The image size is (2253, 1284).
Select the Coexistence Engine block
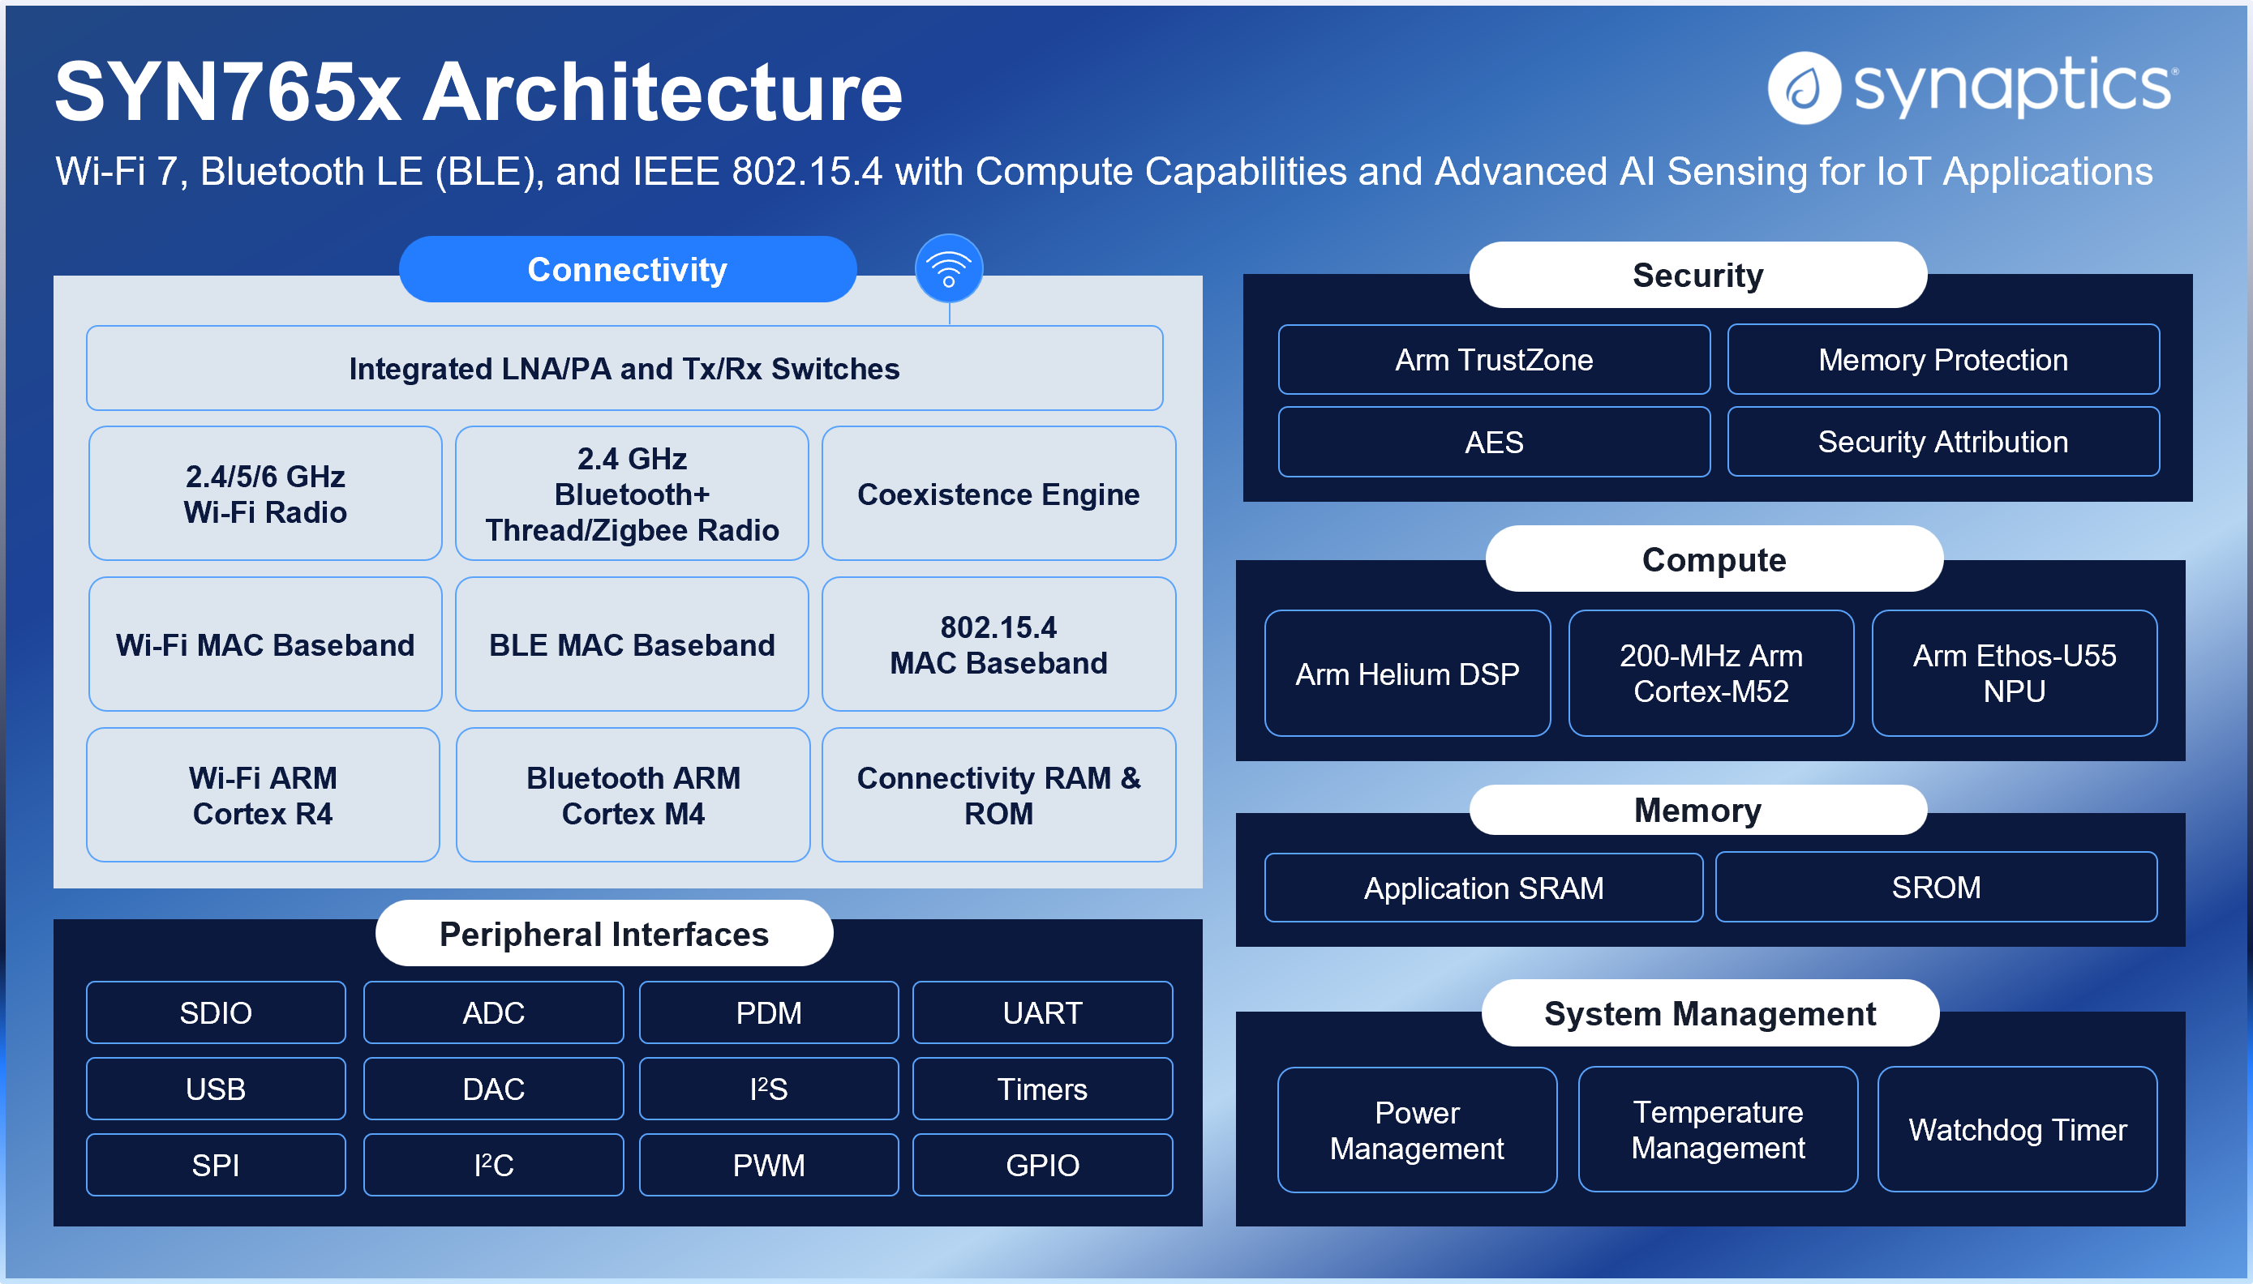[x=998, y=494]
